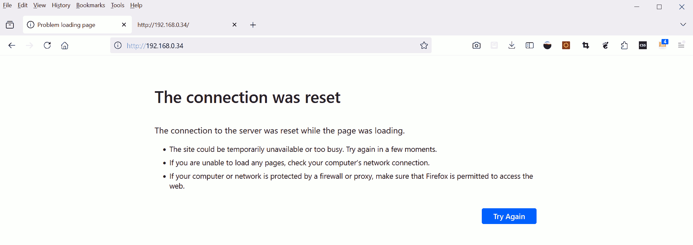Click the Try Again button
This screenshot has width=693, height=245.
click(509, 216)
